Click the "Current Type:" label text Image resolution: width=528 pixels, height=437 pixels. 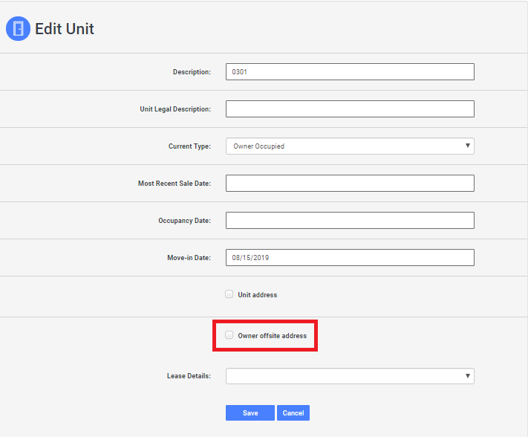(189, 146)
